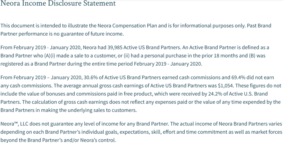Click the phrase "made a sale to a customer"
Image resolution: width=283 pixels, height=143 pixels.
pos(83,56)
